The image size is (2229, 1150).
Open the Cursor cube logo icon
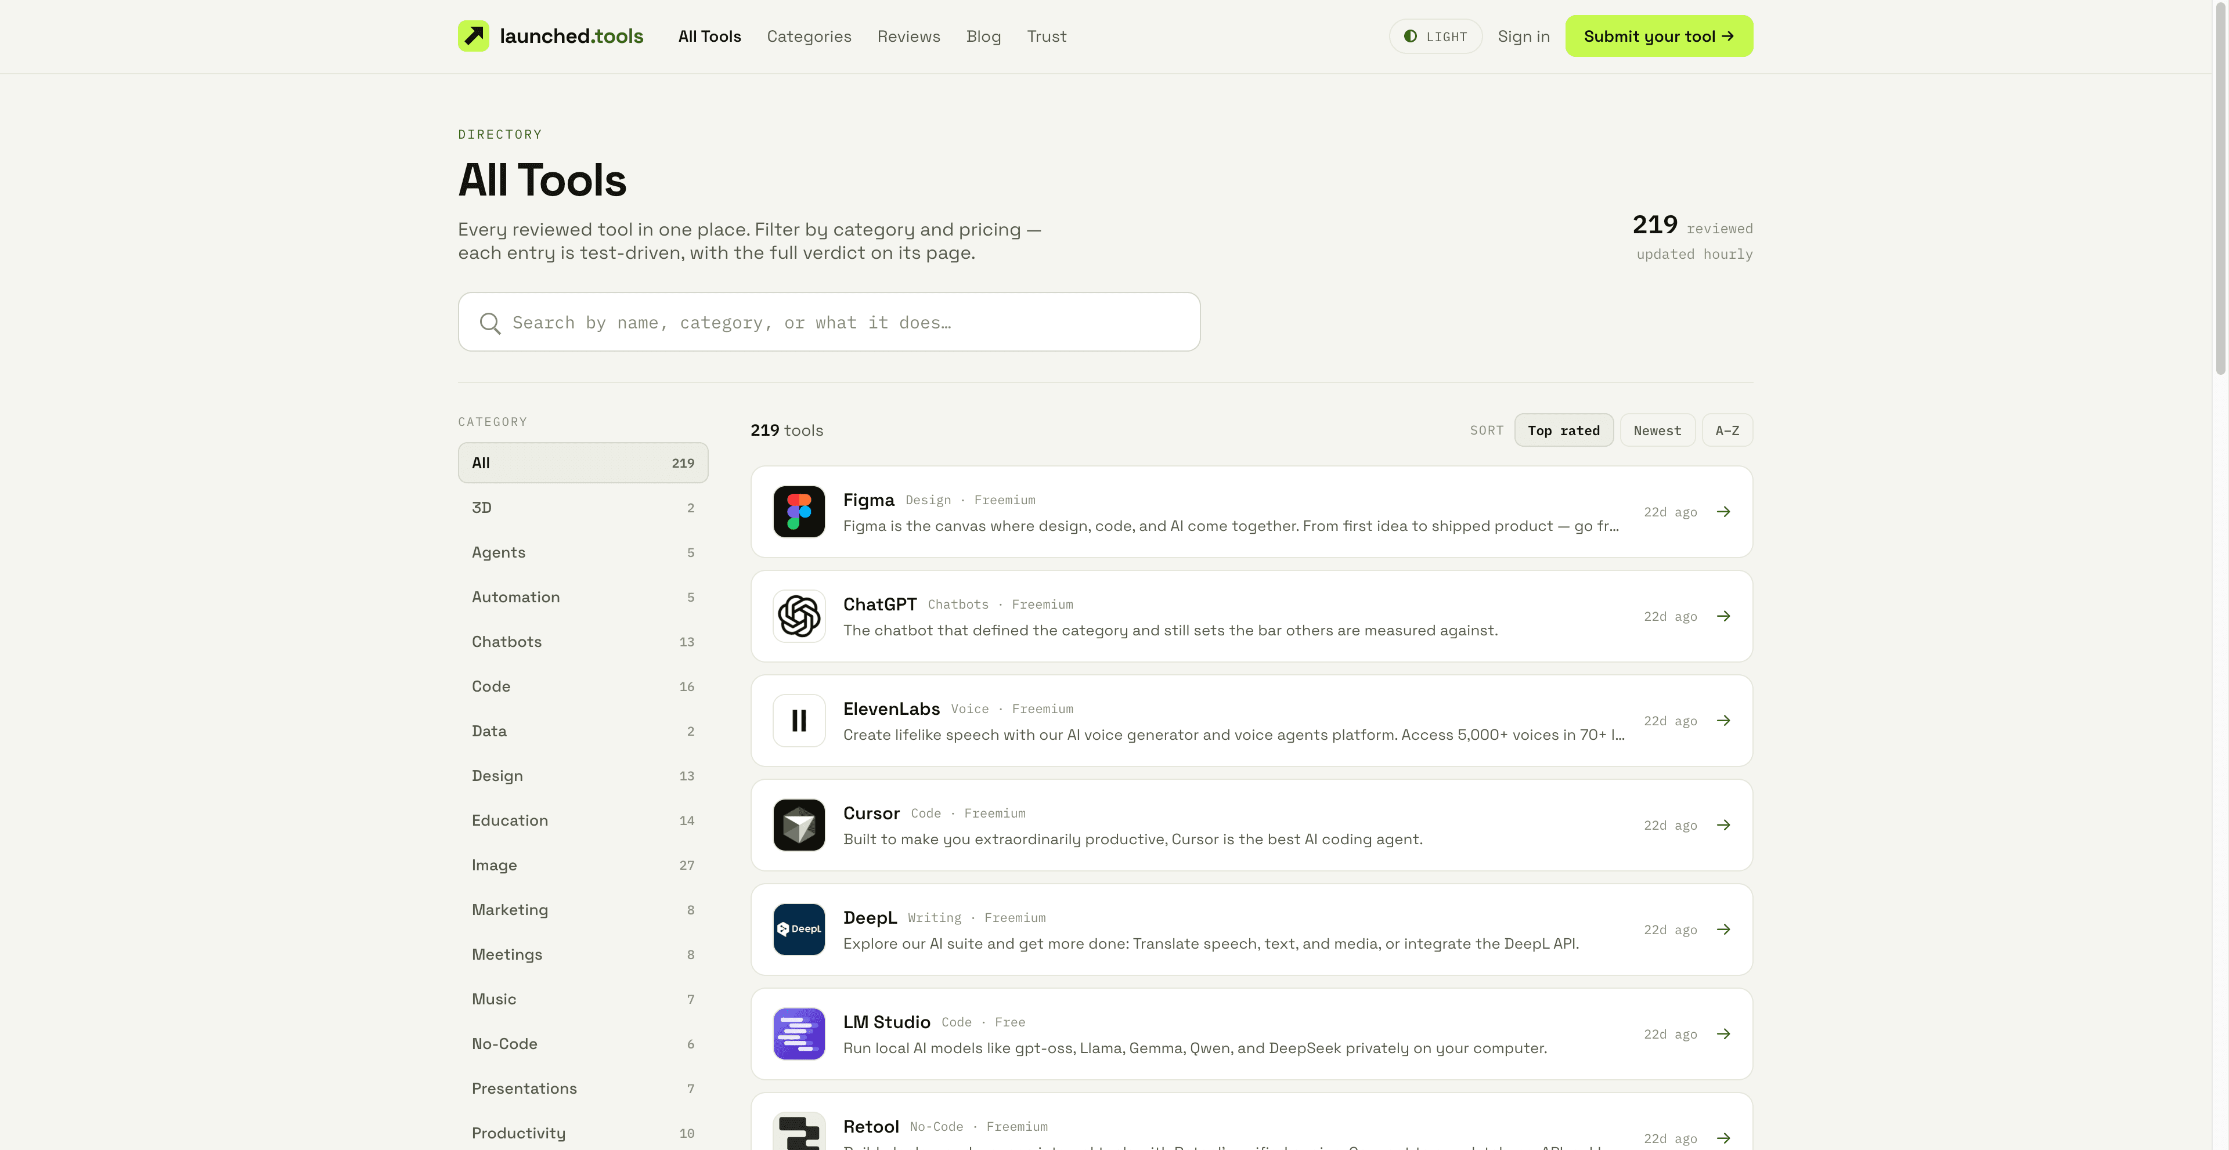click(x=799, y=825)
